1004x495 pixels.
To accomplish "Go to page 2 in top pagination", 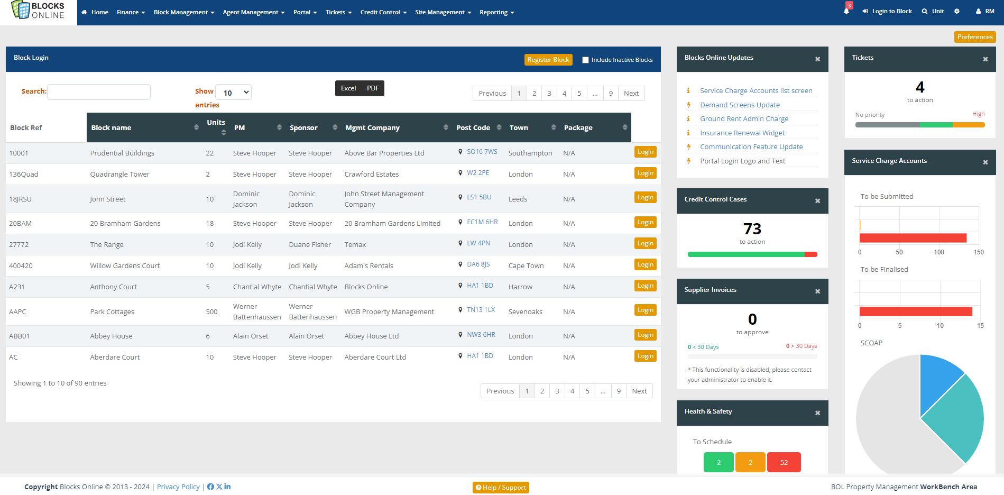I will pyautogui.click(x=534, y=93).
